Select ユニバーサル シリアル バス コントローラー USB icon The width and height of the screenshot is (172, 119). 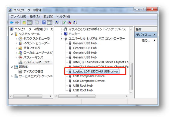tap(66, 39)
